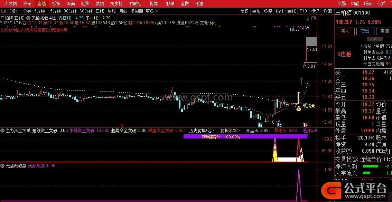Open the 版面 menu next to 功能
Viewport: 392px width, 202px height.
point(368,3)
